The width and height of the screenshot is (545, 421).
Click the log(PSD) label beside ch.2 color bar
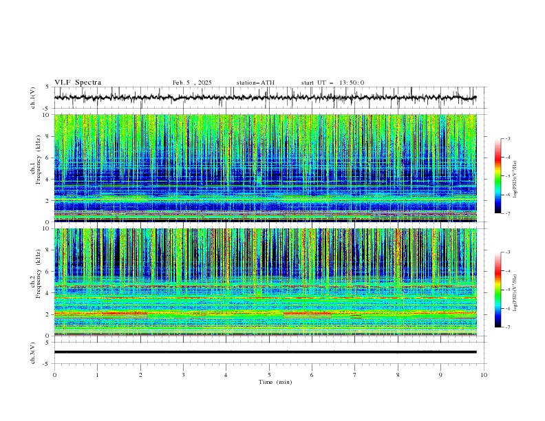515,292
